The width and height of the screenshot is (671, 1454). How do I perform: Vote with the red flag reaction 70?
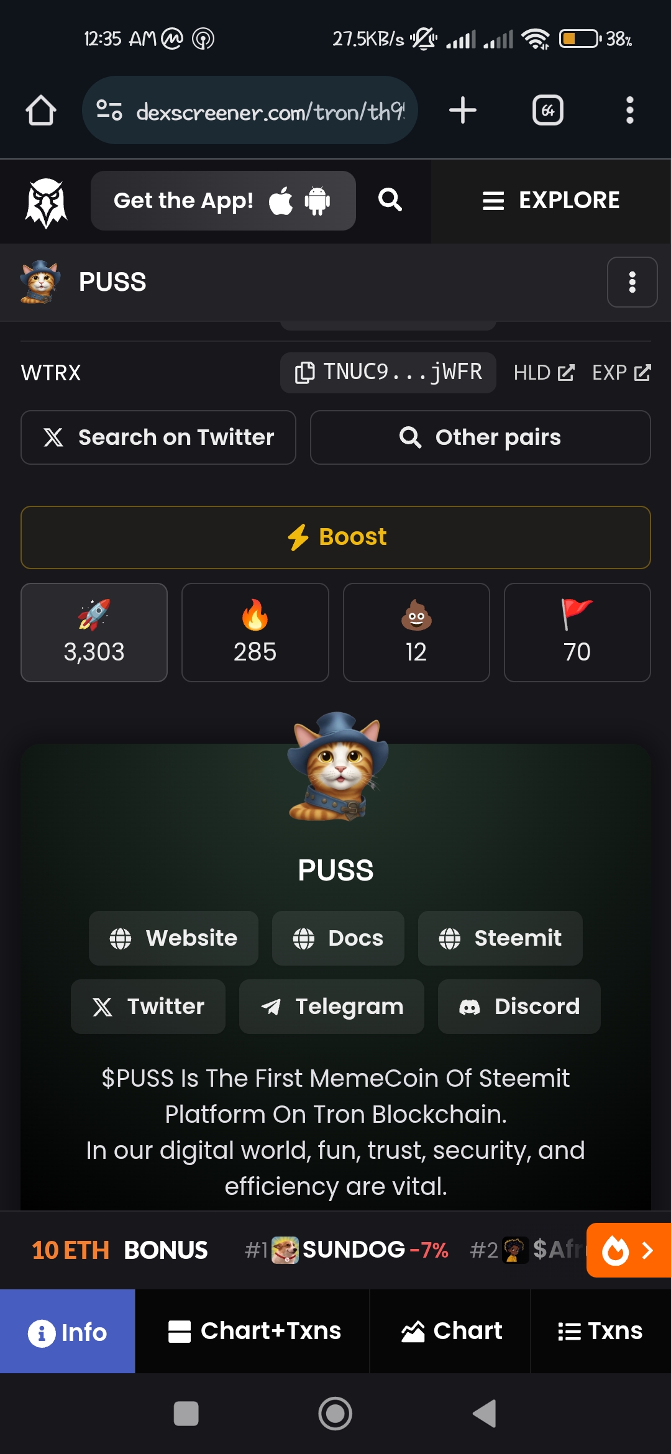tap(577, 633)
